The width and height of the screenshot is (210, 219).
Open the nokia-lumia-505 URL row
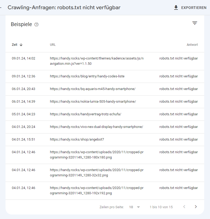point(93,102)
